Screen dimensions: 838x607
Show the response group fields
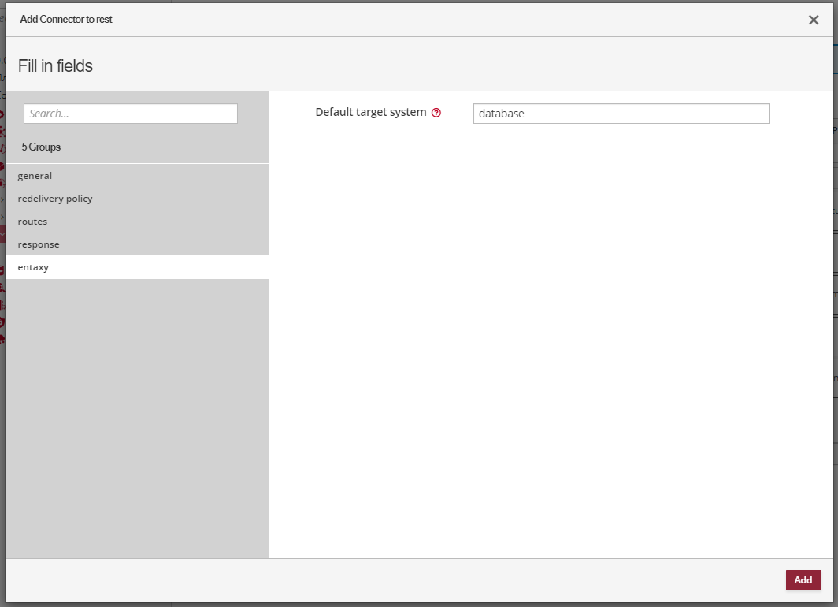tap(39, 244)
